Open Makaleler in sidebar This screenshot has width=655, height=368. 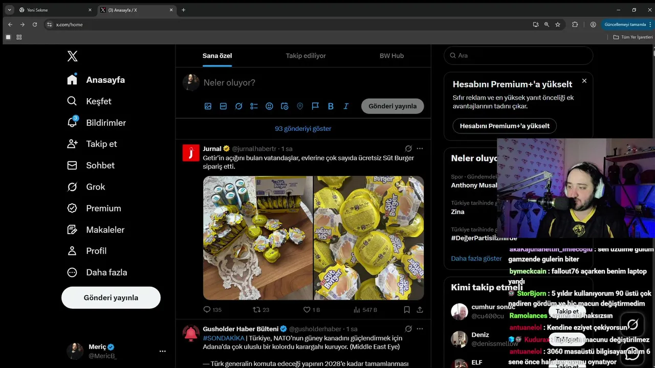[96, 230]
